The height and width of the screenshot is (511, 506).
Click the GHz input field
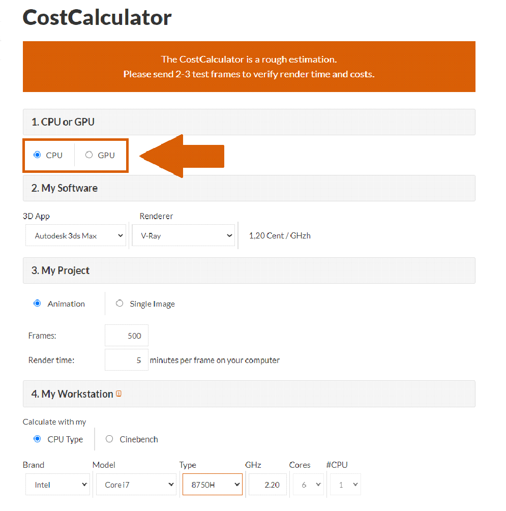(x=267, y=484)
